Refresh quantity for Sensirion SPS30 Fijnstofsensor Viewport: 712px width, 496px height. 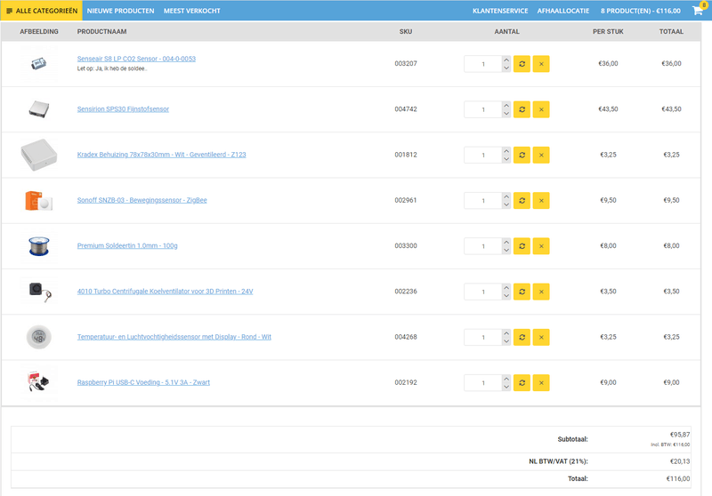pos(522,109)
